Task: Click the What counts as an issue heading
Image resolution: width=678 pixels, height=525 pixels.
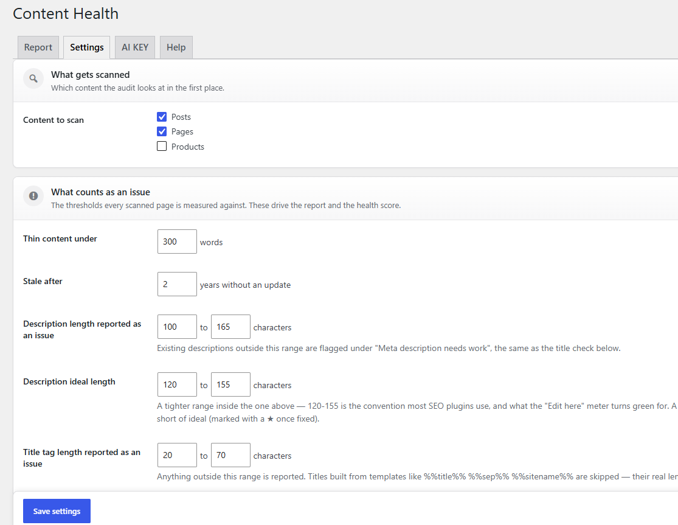Action: 100,192
